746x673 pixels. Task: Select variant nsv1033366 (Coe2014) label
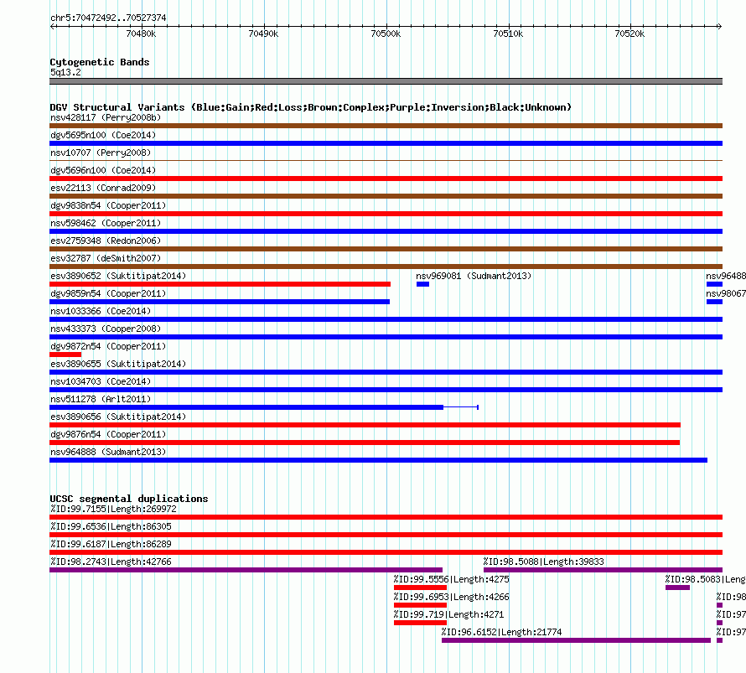point(101,311)
